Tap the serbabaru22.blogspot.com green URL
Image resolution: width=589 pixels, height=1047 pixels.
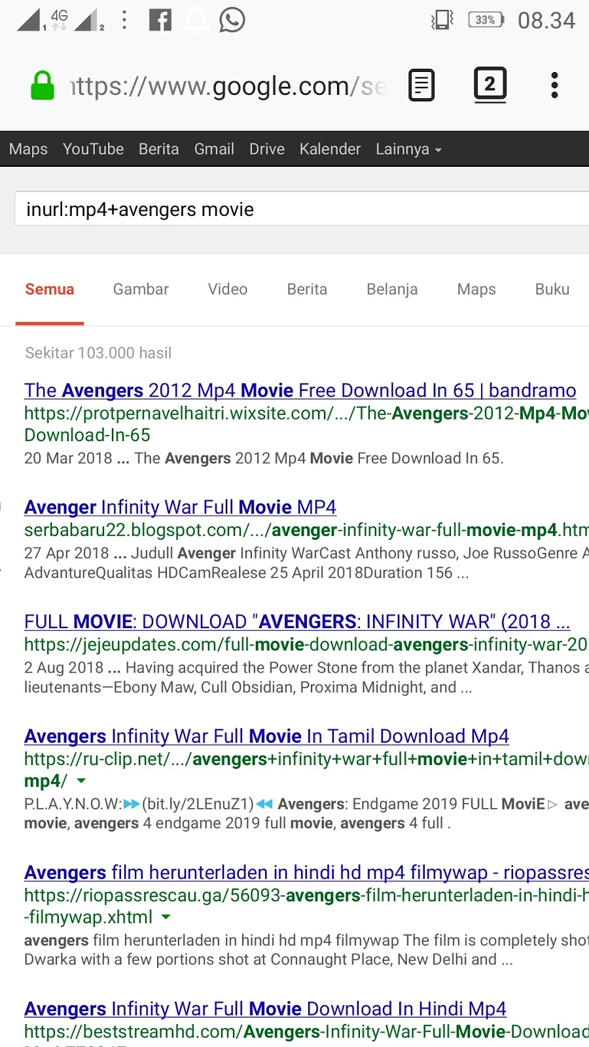(306, 530)
